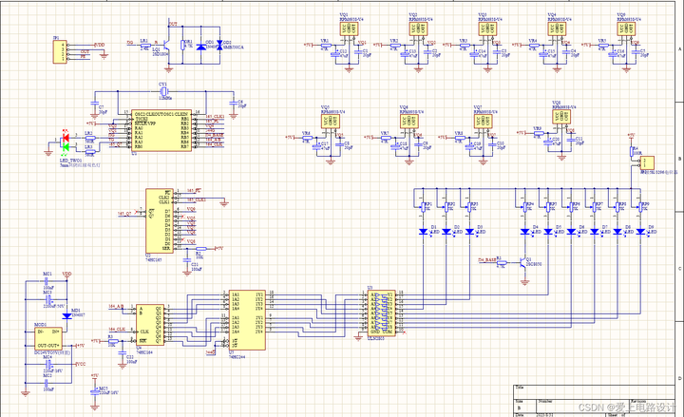This screenshot has width=684, height=417.
Task: Select LED D9 under RP9
Action: point(640,232)
